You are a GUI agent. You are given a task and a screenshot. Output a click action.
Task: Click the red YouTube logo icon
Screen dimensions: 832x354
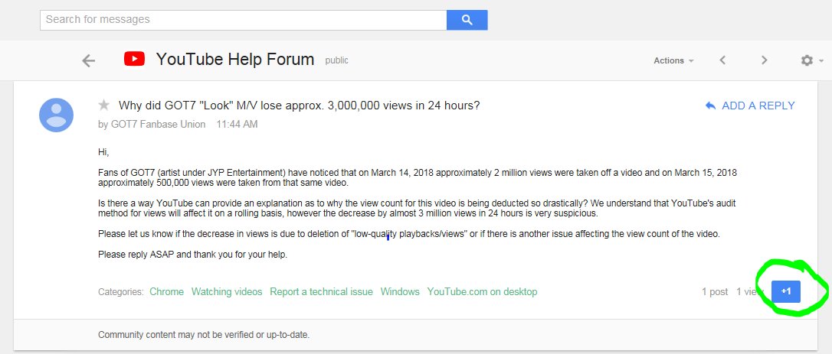(x=134, y=59)
